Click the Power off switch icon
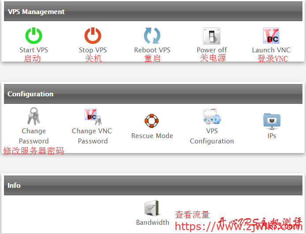The width and height of the screenshot is (306, 234). tap(212, 36)
